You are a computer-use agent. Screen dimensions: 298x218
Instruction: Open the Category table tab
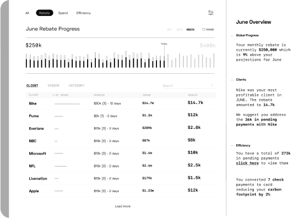(x=77, y=86)
